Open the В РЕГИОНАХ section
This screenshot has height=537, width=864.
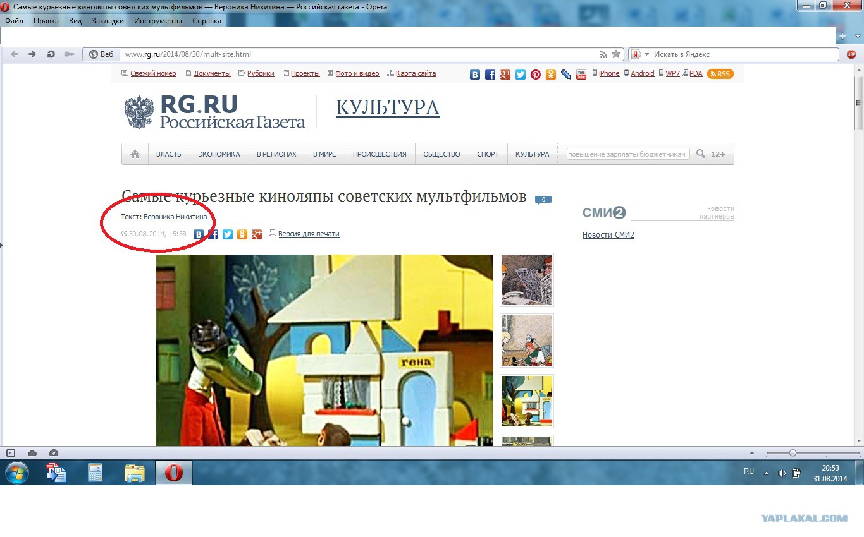click(276, 154)
